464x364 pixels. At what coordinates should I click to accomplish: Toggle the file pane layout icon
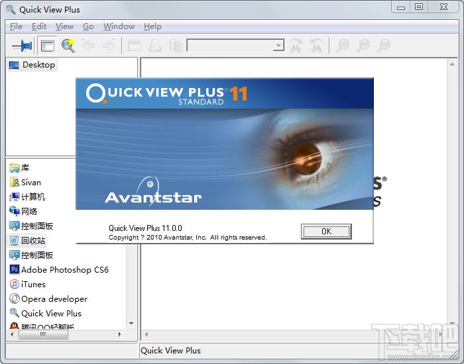[x=47, y=46]
